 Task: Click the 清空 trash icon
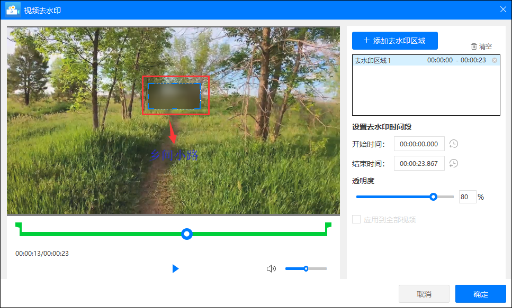click(474, 46)
